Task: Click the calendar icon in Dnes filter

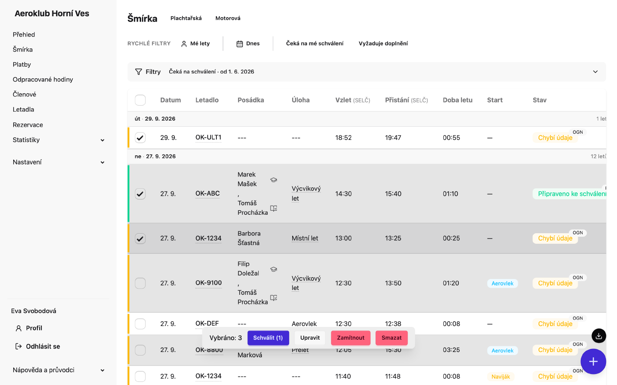Action: (x=240, y=44)
